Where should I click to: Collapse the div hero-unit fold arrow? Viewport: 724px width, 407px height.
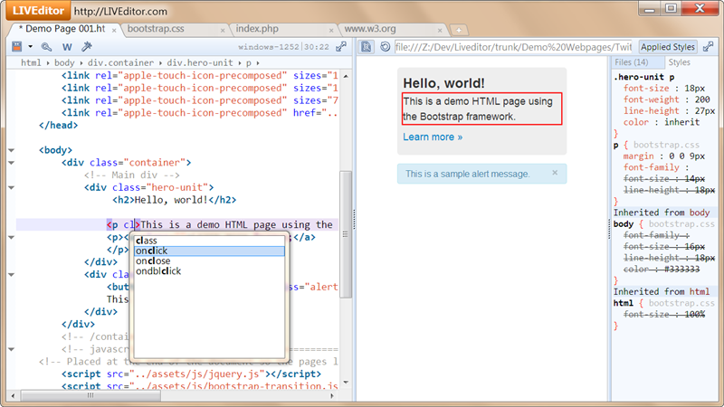[11, 187]
